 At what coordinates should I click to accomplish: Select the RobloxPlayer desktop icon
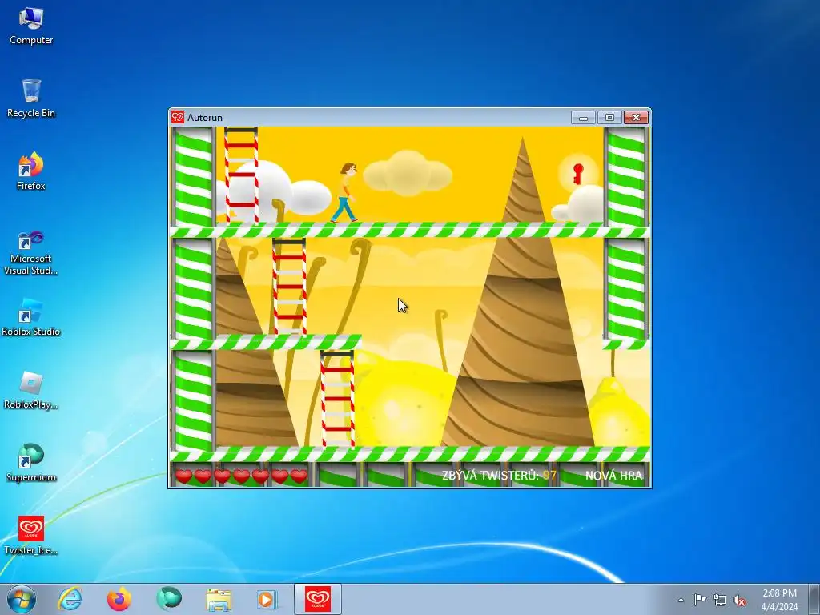pos(31,390)
